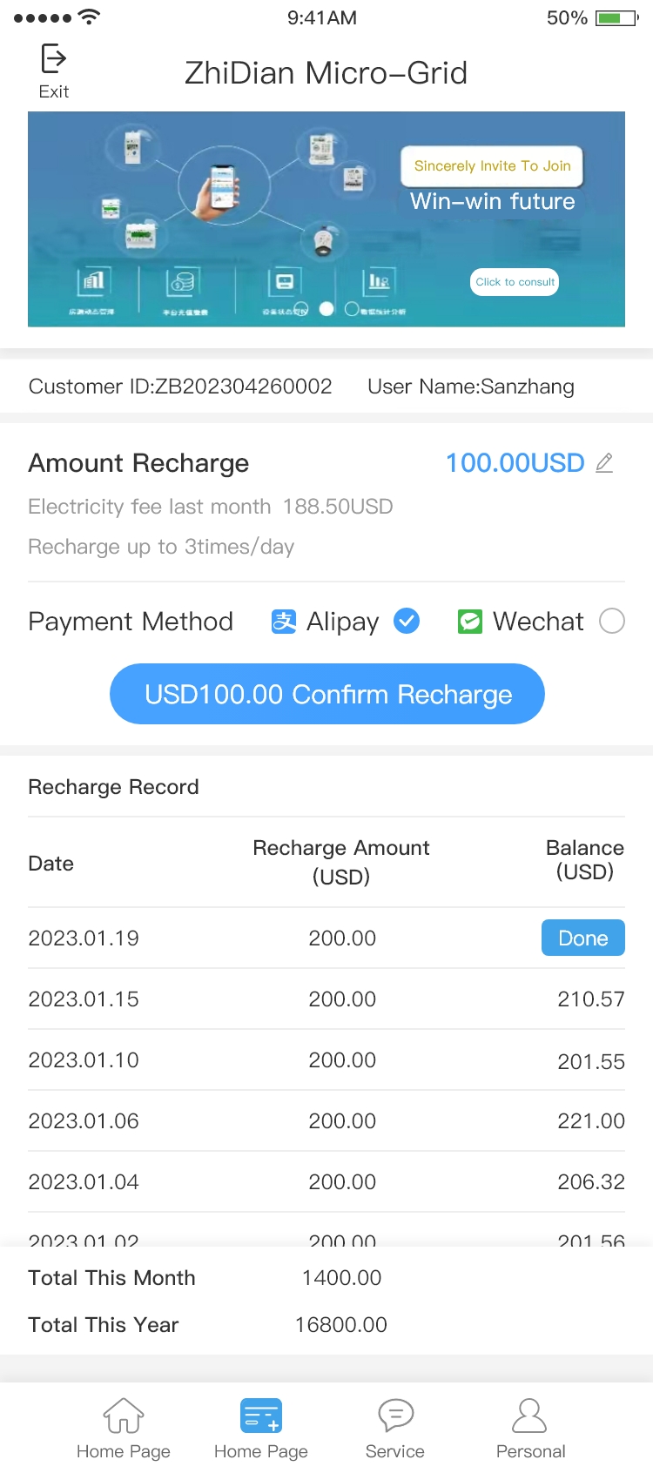Viewport: 653px width, 1473px height.
Task: Switch to the last banner carousel dot
Action: pyautogui.click(x=352, y=308)
